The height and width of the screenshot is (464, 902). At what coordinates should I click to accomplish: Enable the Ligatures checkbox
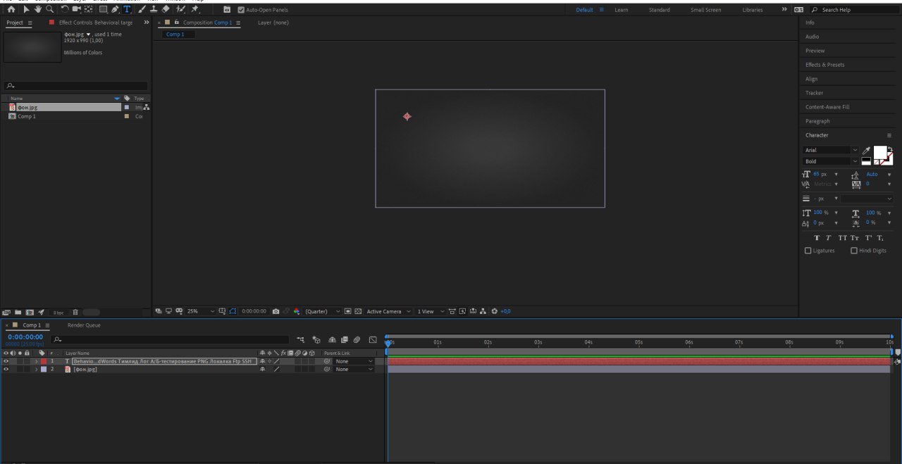click(x=808, y=251)
